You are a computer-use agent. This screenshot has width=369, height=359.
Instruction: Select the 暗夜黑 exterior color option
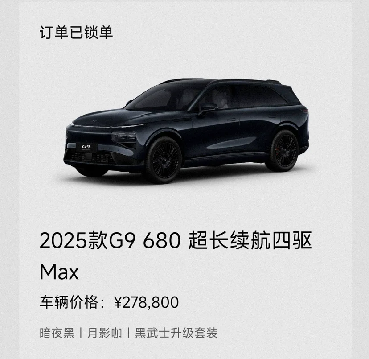pos(57,333)
